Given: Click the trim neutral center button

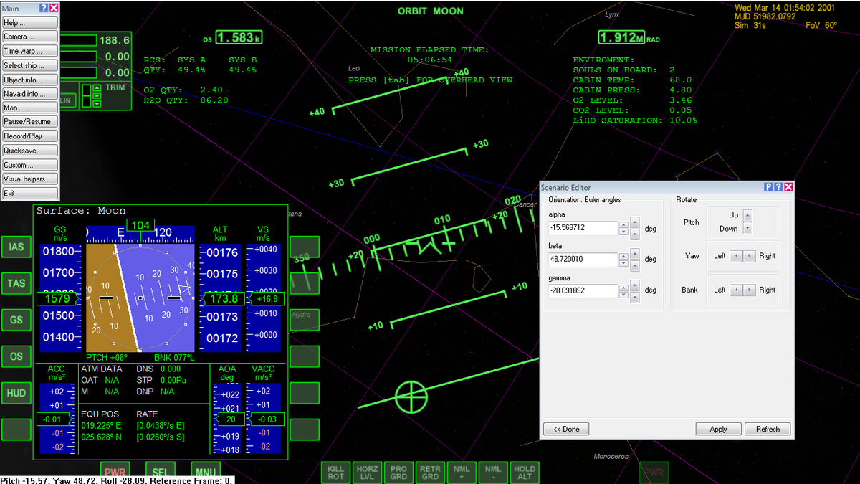Looking at the screenshot, I should click(x=97, y=96).
